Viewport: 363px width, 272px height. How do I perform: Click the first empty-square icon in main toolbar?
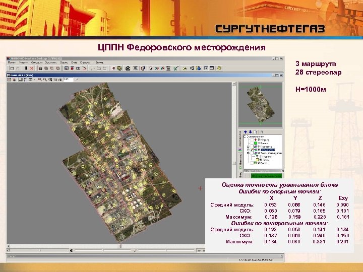[x=12, y=68]
